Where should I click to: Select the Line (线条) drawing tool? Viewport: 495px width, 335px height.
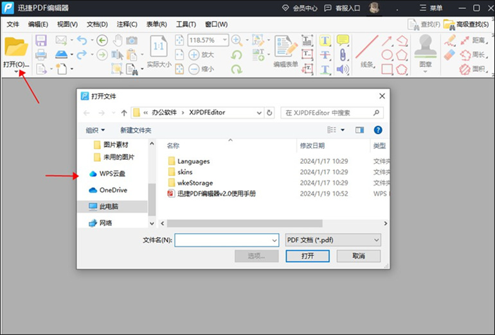coord(367,47)
